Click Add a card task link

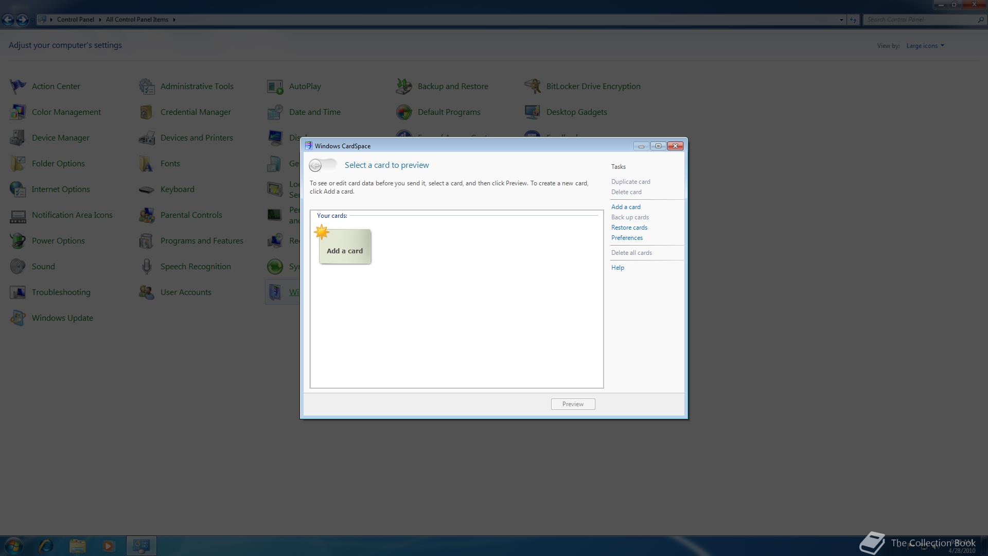click(x=626, y=207)
